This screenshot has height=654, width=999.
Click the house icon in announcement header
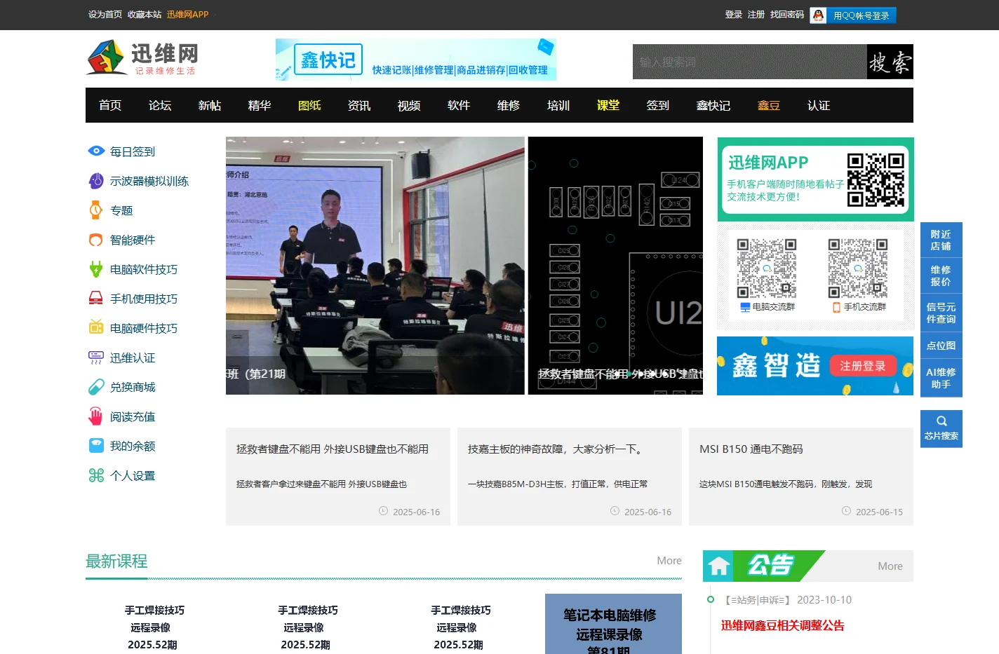pyautogui.click(x=718, y=566)
